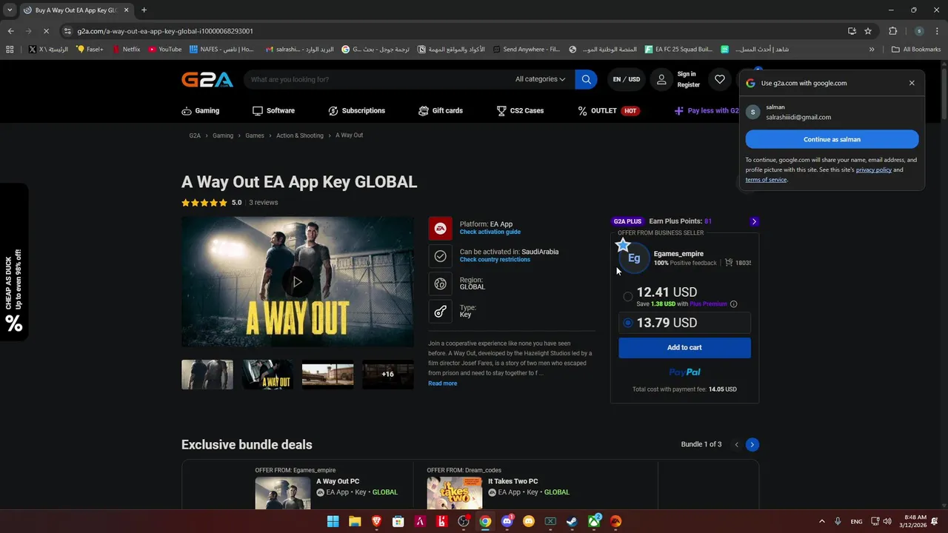Open the OUTLET HOT menu
Viewport: 948px width, 533px height.
(609, 110)
